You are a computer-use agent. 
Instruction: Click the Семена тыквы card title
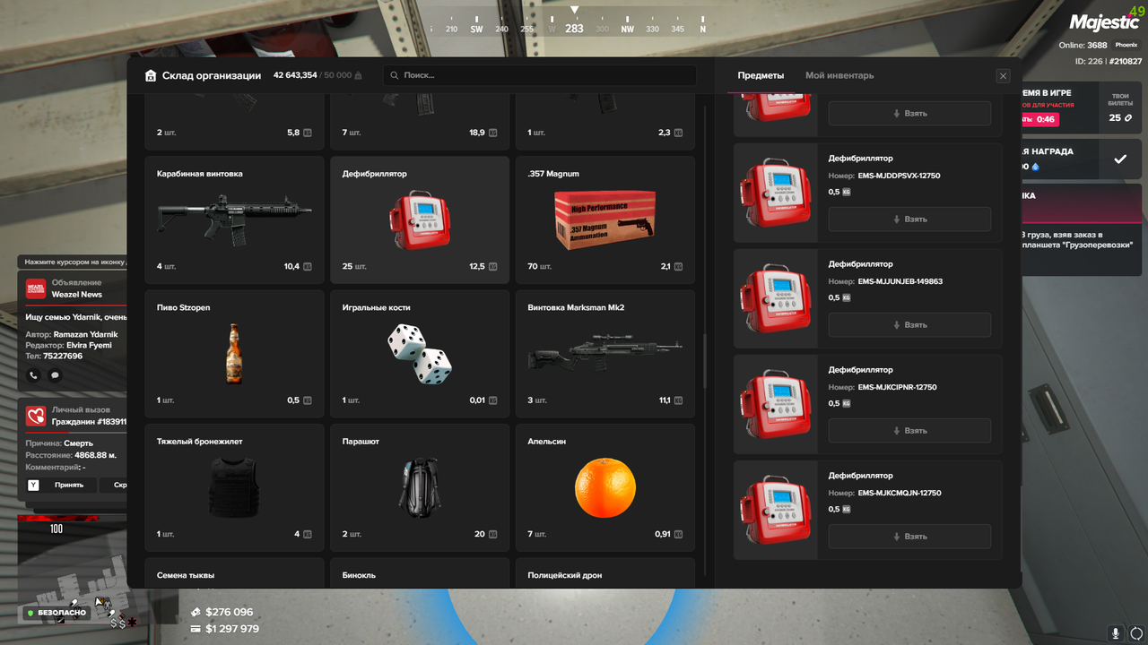[186, 575]
